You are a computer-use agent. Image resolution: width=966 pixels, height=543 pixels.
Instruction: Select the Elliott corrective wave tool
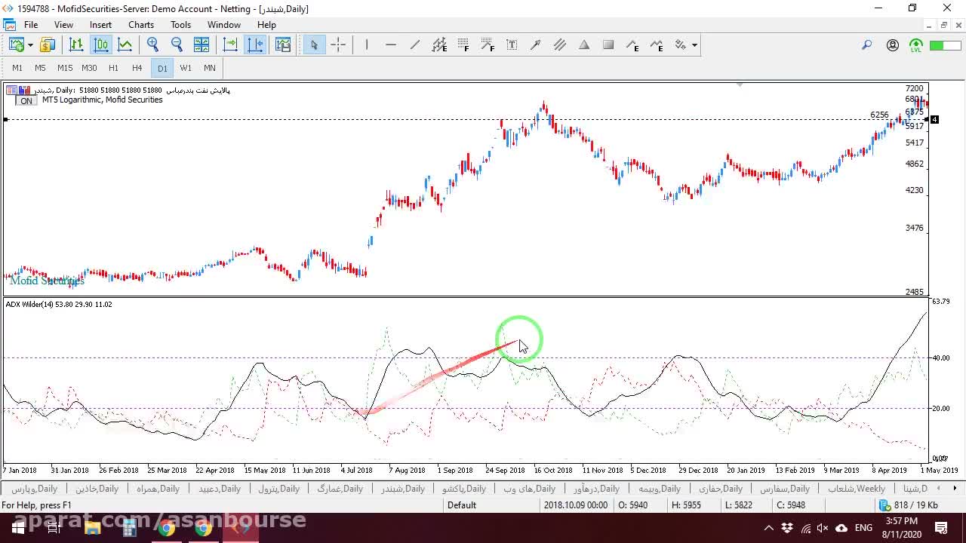657,45
